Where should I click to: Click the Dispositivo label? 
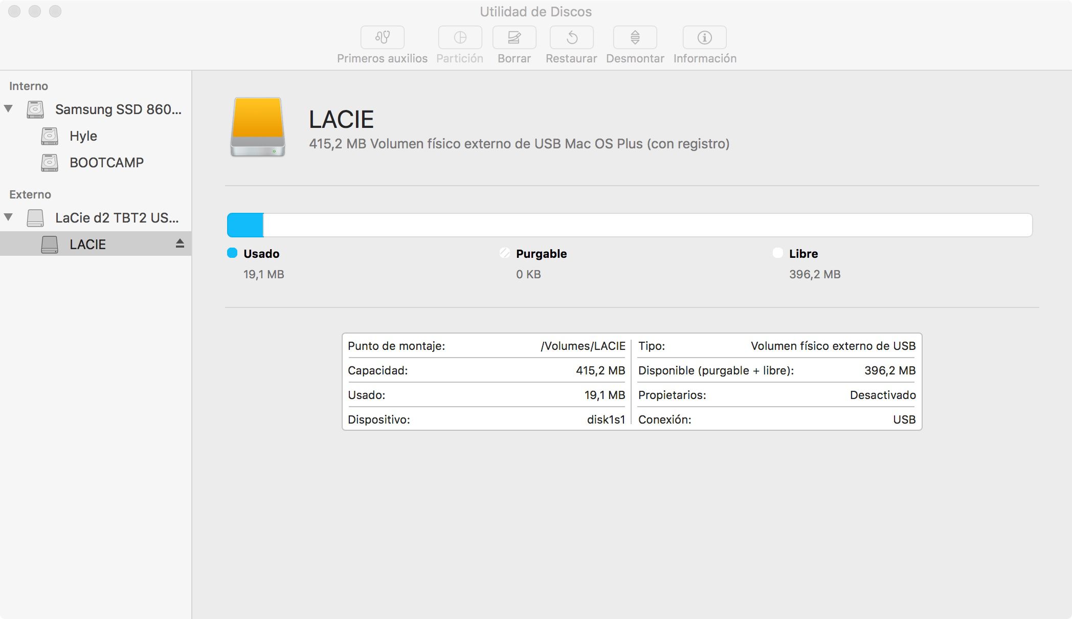[x=379, y=419]
